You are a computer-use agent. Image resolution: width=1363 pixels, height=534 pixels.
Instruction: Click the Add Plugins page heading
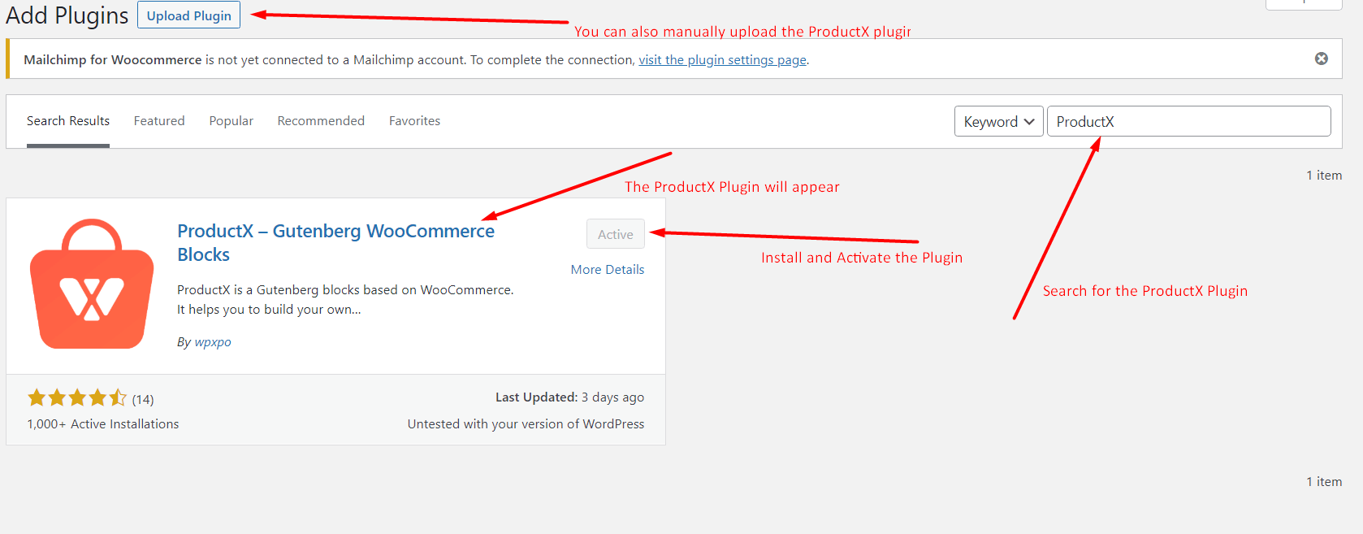click(x=67, y=15)
